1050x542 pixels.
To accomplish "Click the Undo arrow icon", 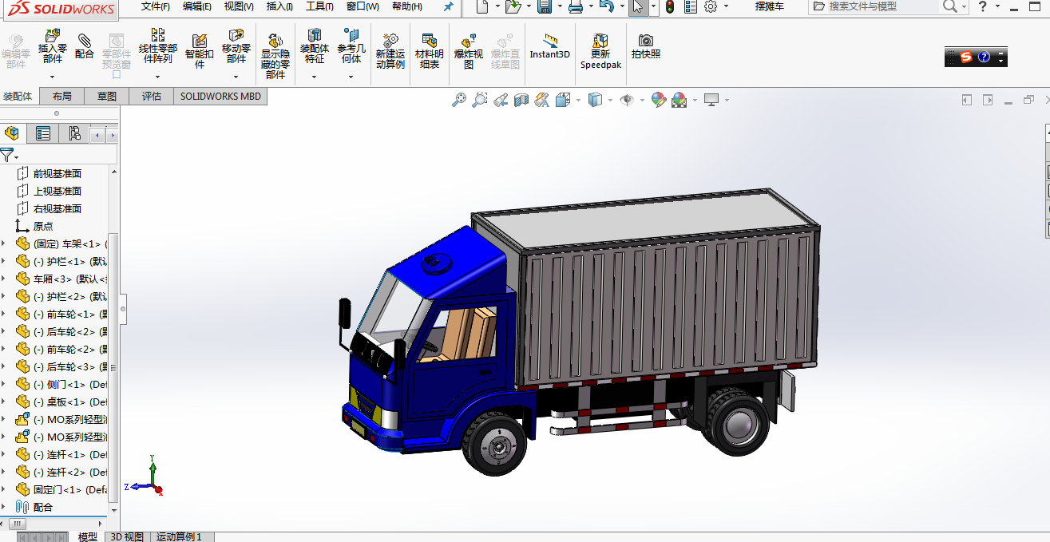I will (x=606, y=6).
